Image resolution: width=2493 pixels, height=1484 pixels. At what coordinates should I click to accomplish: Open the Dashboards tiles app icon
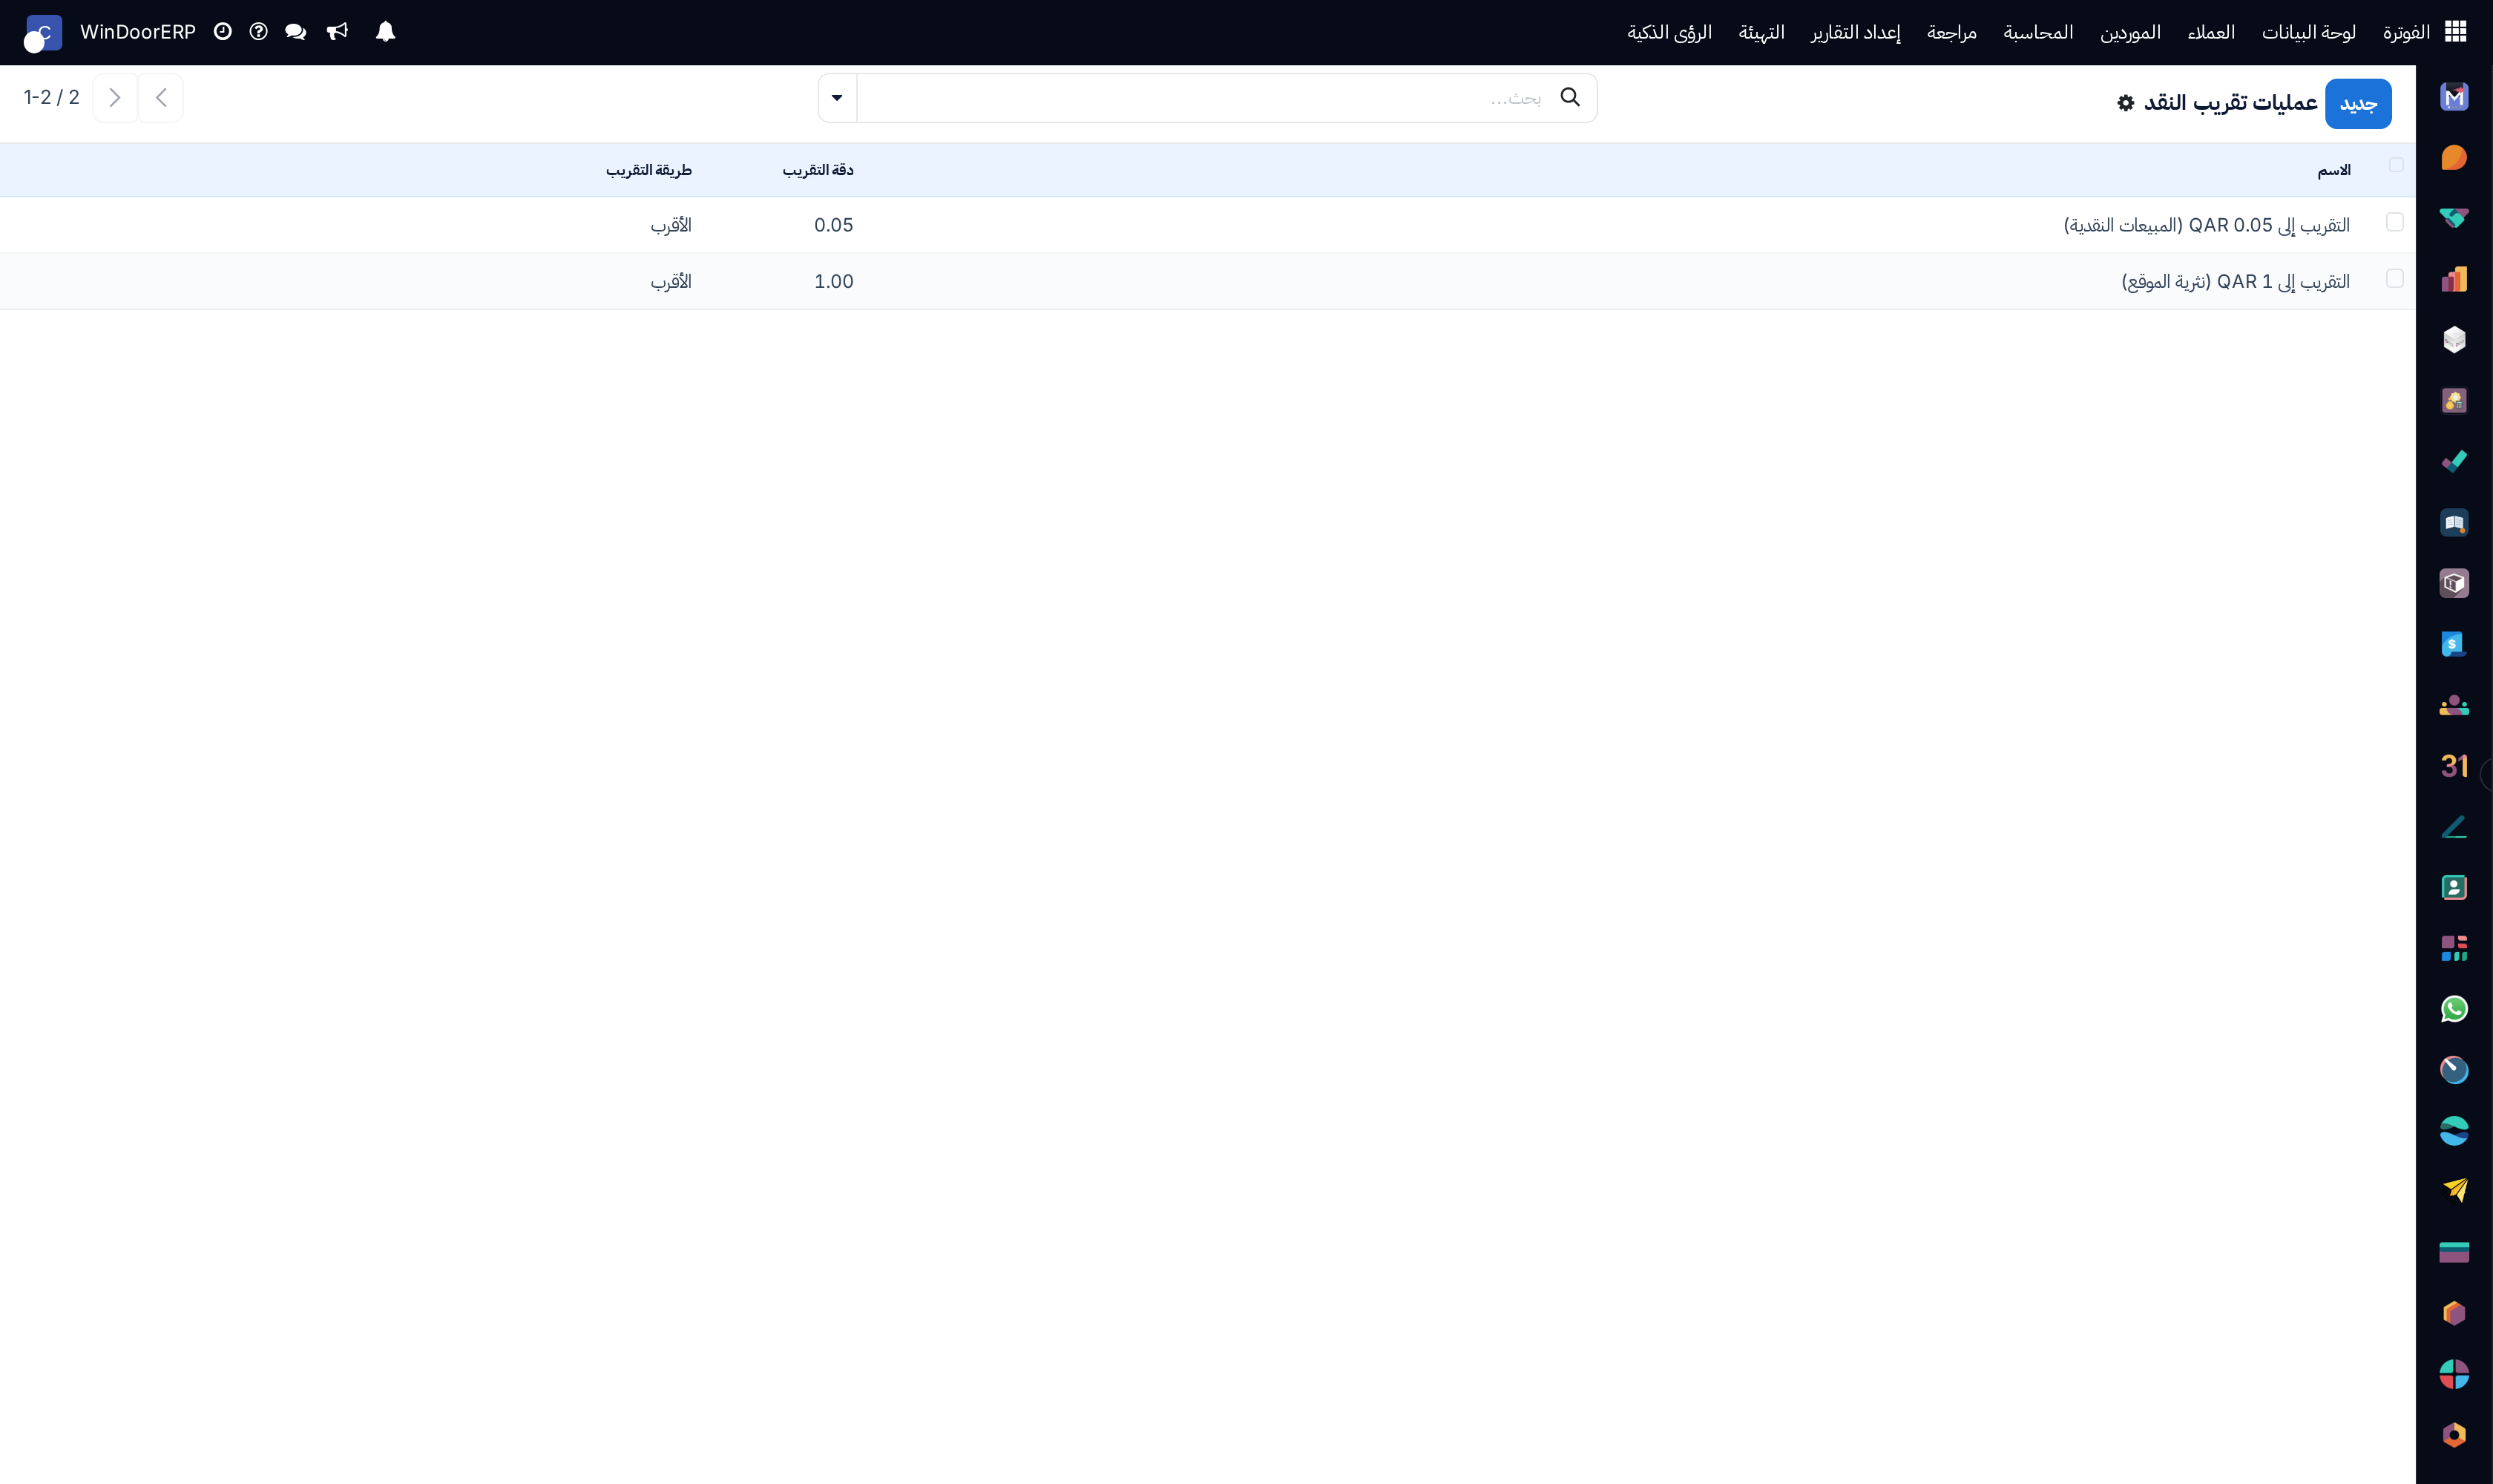pos(2454,948)
